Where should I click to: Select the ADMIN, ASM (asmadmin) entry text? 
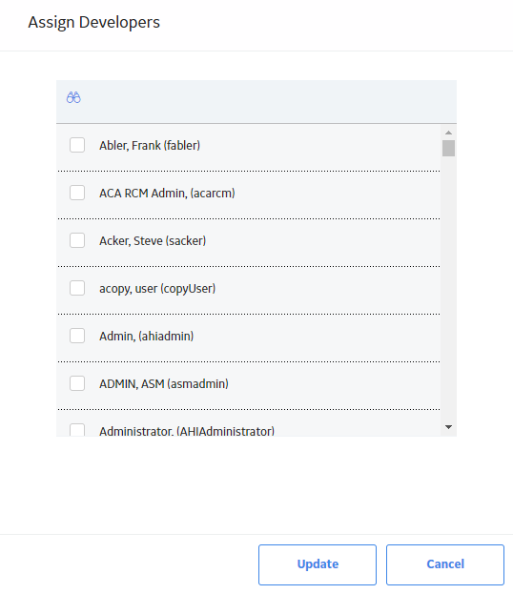pos(164,384)
